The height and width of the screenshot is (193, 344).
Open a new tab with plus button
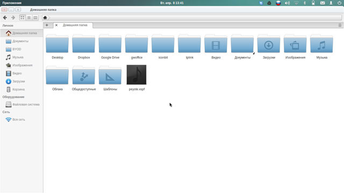tap(47, 25)
